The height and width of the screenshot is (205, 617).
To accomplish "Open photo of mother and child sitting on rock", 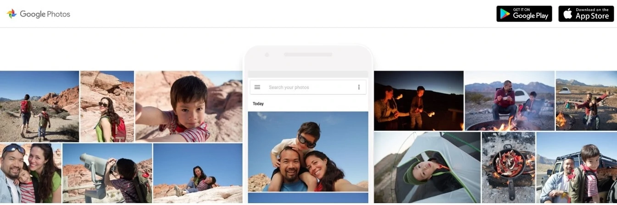I will [198, 173].
